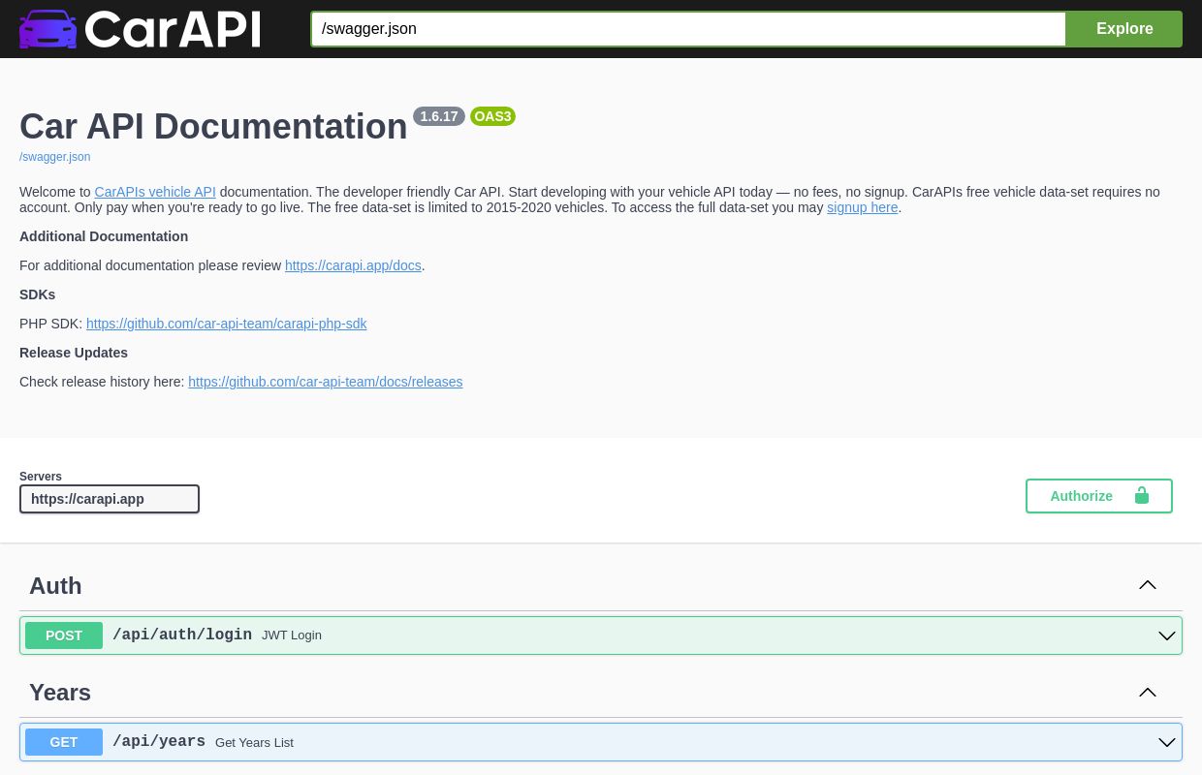Click the /api/years path text
This screenshot has height=775, width=1202.
(x=159, y=742)
